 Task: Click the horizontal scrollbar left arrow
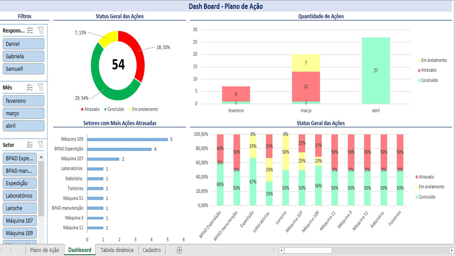coord(282,250)
